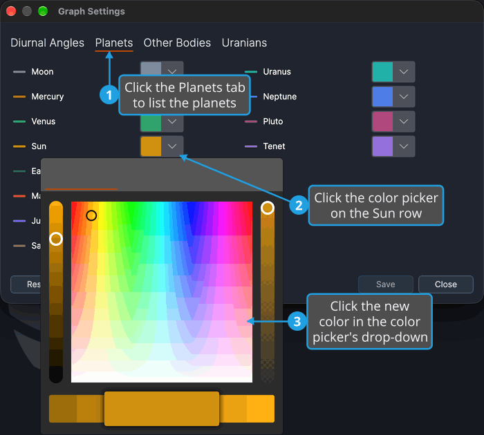Click the Venus label
Image resolution: width=484 pixels, height=435 pixels.
(x=43, y=122)
